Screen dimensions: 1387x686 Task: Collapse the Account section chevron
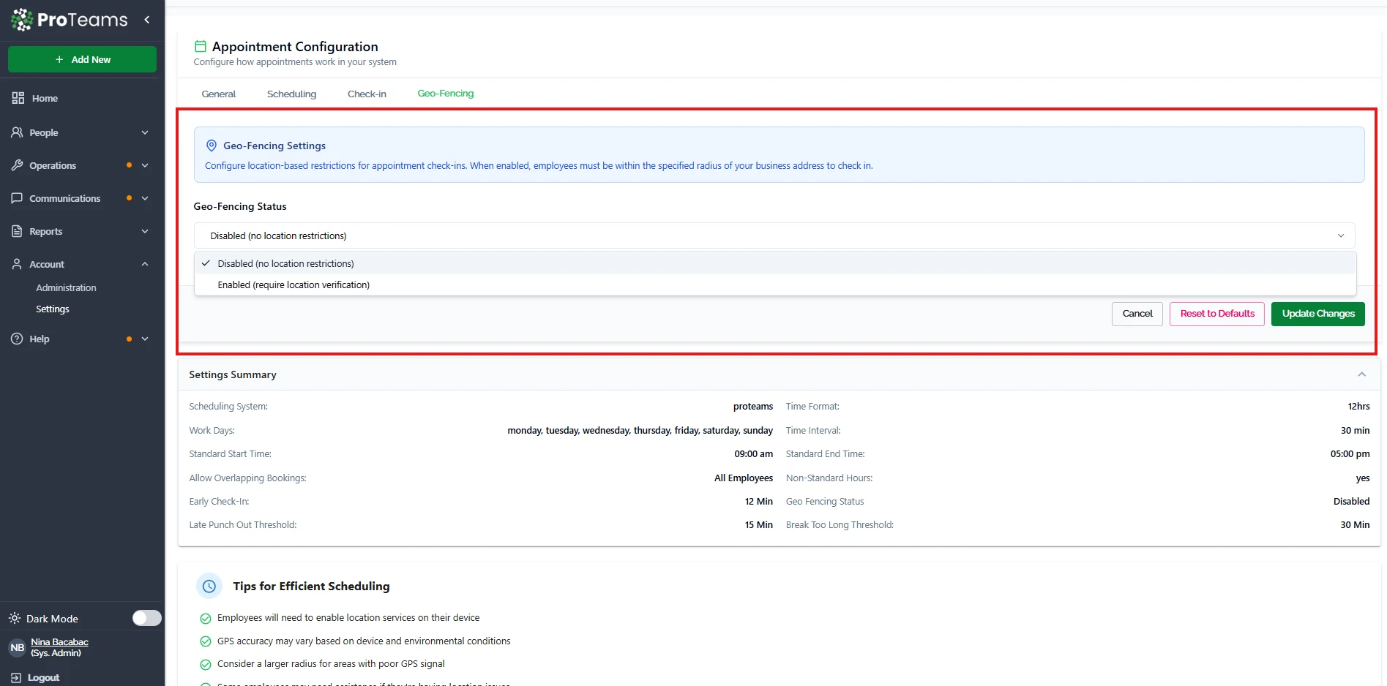point(145,264)
